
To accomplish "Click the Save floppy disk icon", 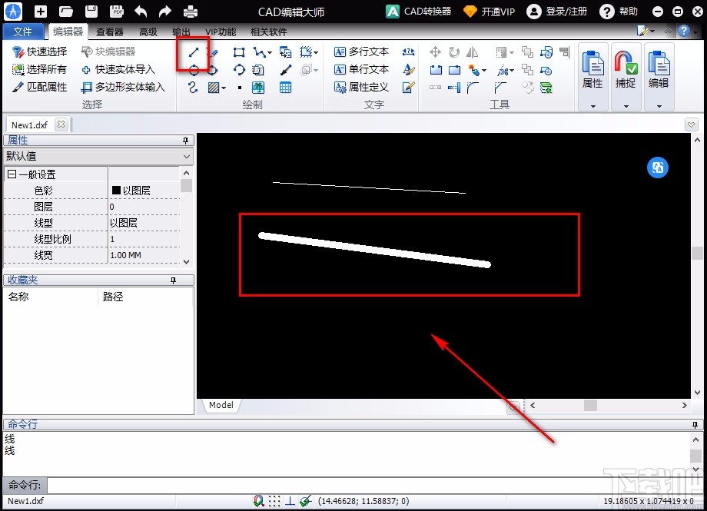I will point(91,12).
